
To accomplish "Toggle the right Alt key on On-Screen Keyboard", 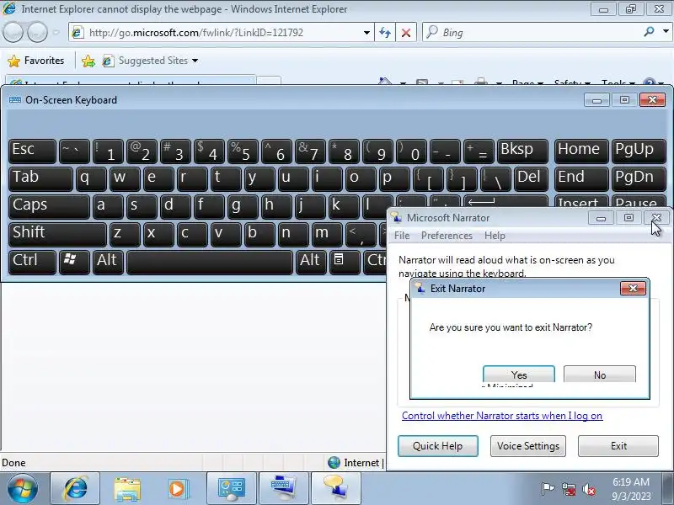I will pos(310,263).
